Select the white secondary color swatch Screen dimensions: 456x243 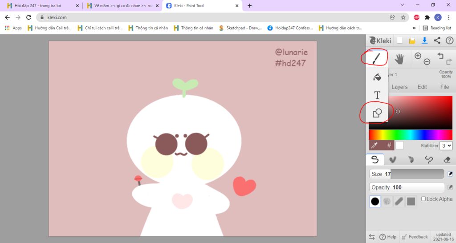tap(399, 145)
